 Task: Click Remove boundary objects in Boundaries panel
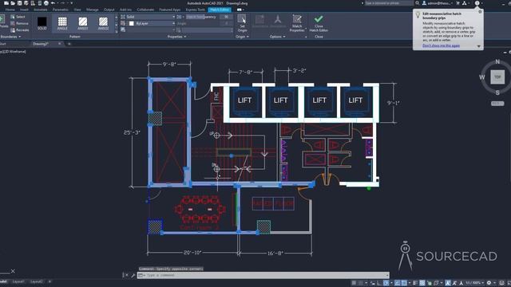[19, 23]
